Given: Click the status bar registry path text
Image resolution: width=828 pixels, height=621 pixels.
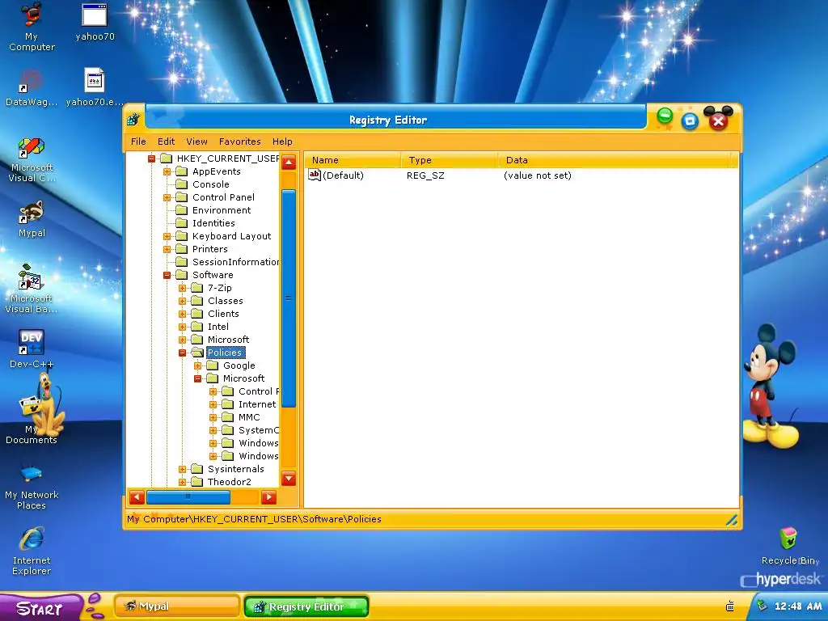Looking at the screenshot, I should point(254,519).
